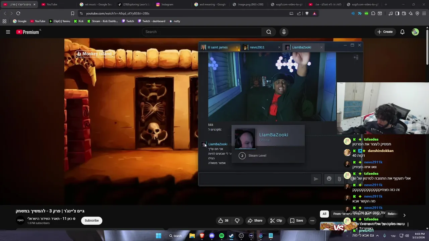Open the browser apps grid icon
429x241 pixels.
pos(4,21)
